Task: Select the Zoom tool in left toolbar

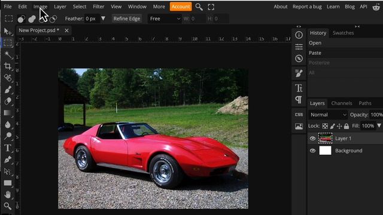Action: pyautogui.click(x=8, y=206)
